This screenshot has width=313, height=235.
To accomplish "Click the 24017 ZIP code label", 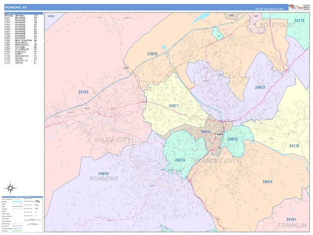I will coord(174,106).
